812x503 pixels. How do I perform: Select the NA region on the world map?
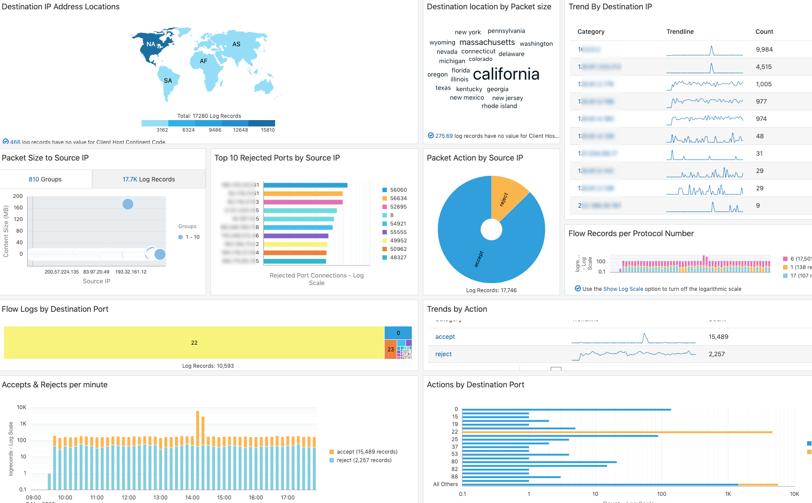(x=151, y=44)
